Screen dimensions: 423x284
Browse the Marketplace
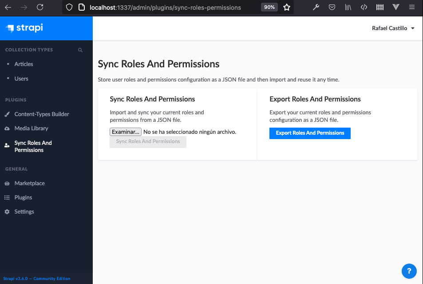(x=29, y=183)
